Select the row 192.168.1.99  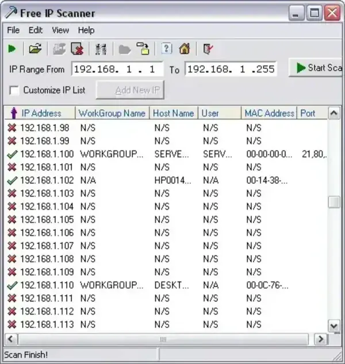166,141
